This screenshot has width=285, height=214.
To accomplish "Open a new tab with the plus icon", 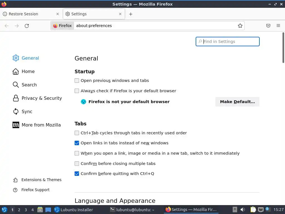I will (131, 14).
